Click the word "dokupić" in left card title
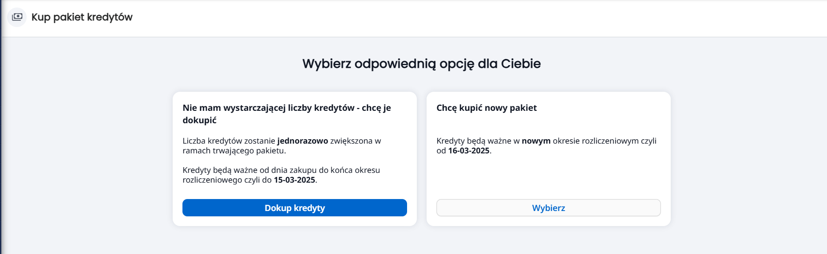 (x=200, y=121)
